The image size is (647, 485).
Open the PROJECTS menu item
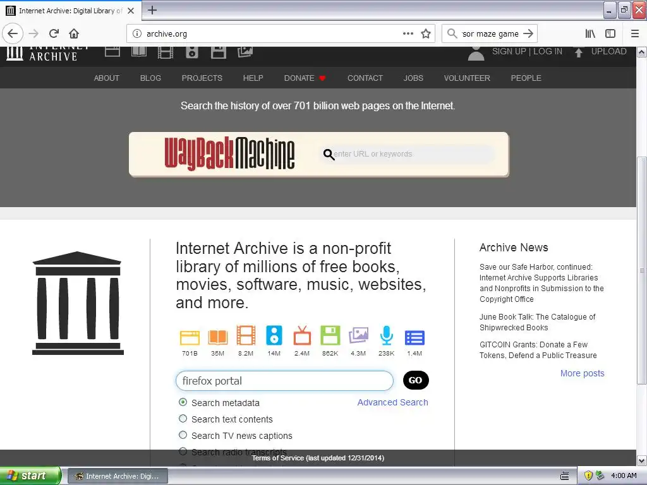click(202, 78)
